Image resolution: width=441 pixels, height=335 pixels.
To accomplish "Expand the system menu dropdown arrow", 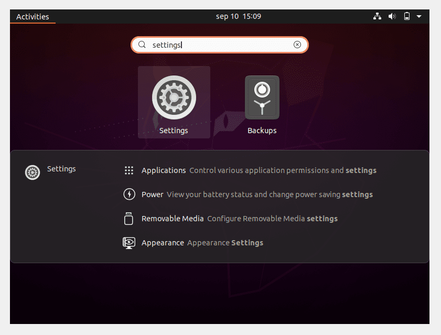I will pyautogui.click(x=419, y=16).
